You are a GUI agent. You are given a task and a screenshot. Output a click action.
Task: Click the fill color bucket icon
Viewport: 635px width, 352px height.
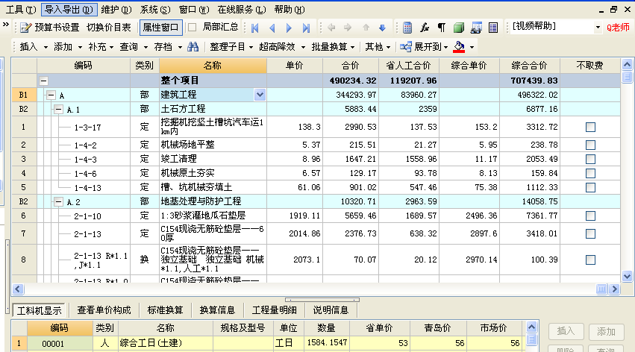(x=459, y=47)
